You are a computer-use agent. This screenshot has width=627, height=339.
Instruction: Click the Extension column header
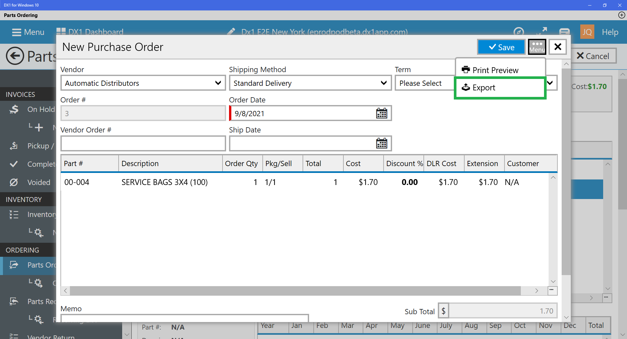click(x=484, y=163)
